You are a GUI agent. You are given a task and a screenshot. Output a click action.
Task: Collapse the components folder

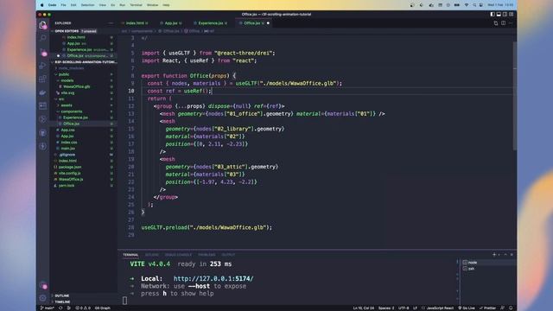84,111
